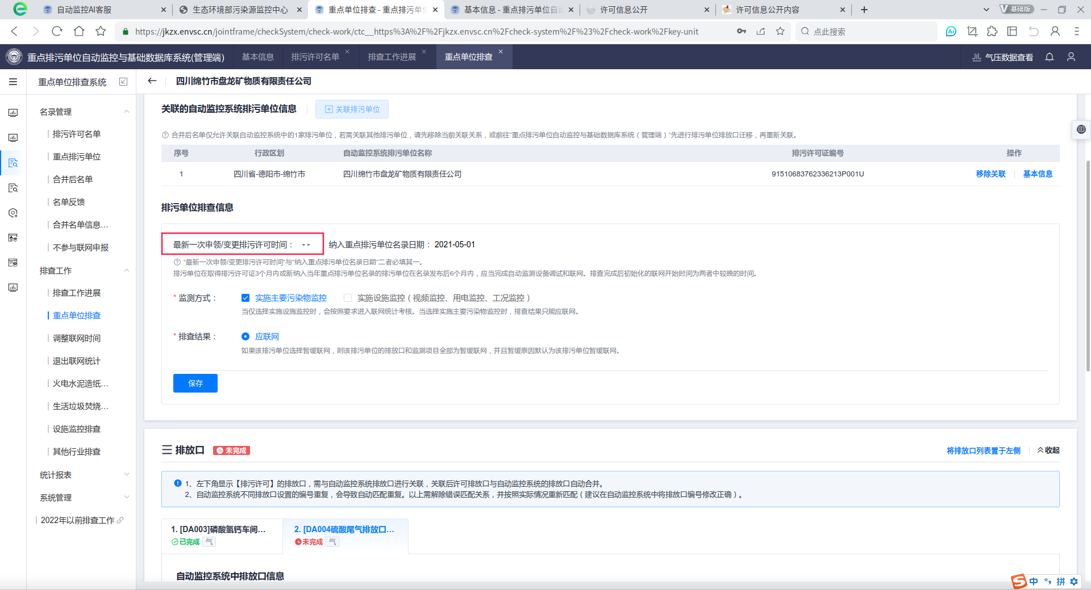Open 重点排污单位 in the sidebar
This screenshot has height=590, width=1091.
(77, 157)
